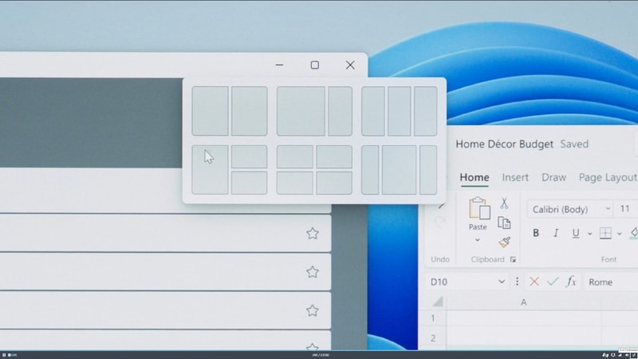Image resolution: width=638 pixels, height=359 pixels.
Task: Open the Insert Function fx icon
Action: [x=571, y=282]
